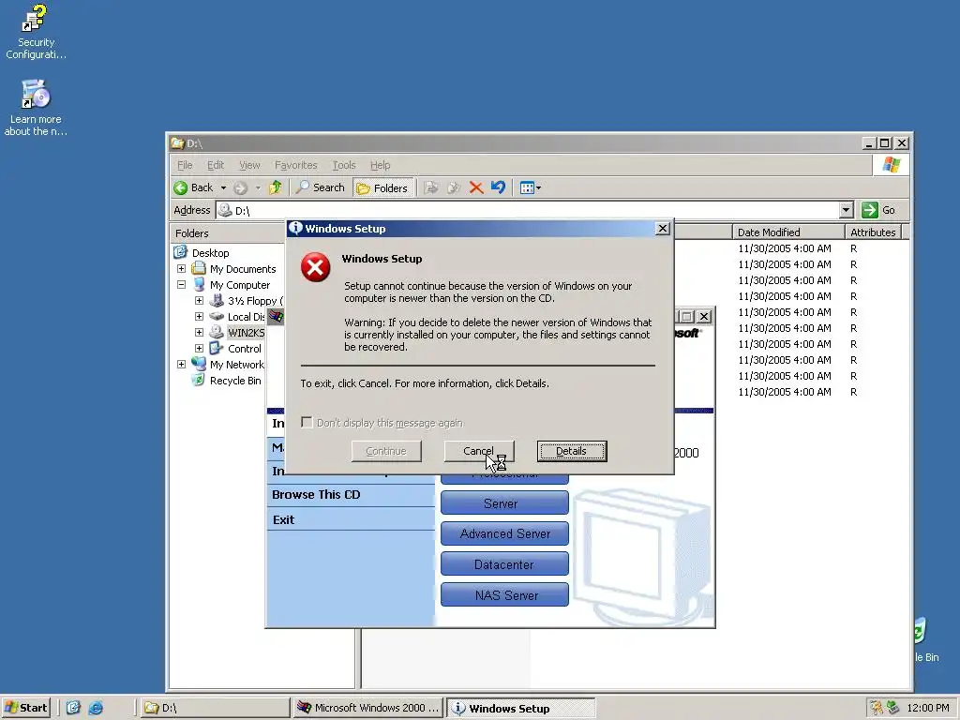Click the Search toolbar button
This screenshot has height=720, width=960.
tap(320, 187)
